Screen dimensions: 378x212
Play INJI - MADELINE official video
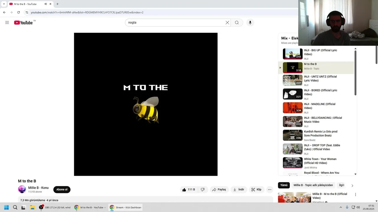point(316,108)
